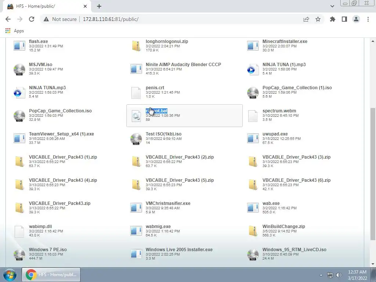Download VBCABLE_Driver_Pack43 (2).zip link
The height and width of the screenshot is (282, 376).
point(180,157)
